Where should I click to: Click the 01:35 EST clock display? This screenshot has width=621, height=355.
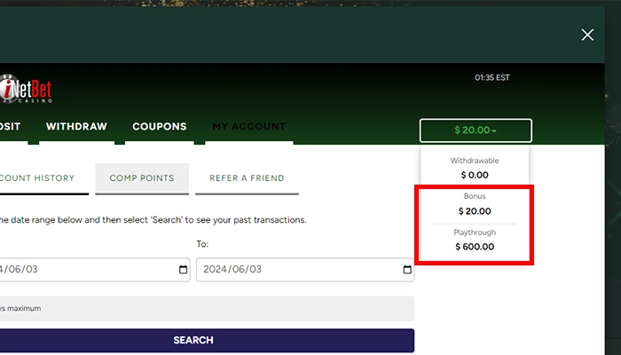(492, 78)
